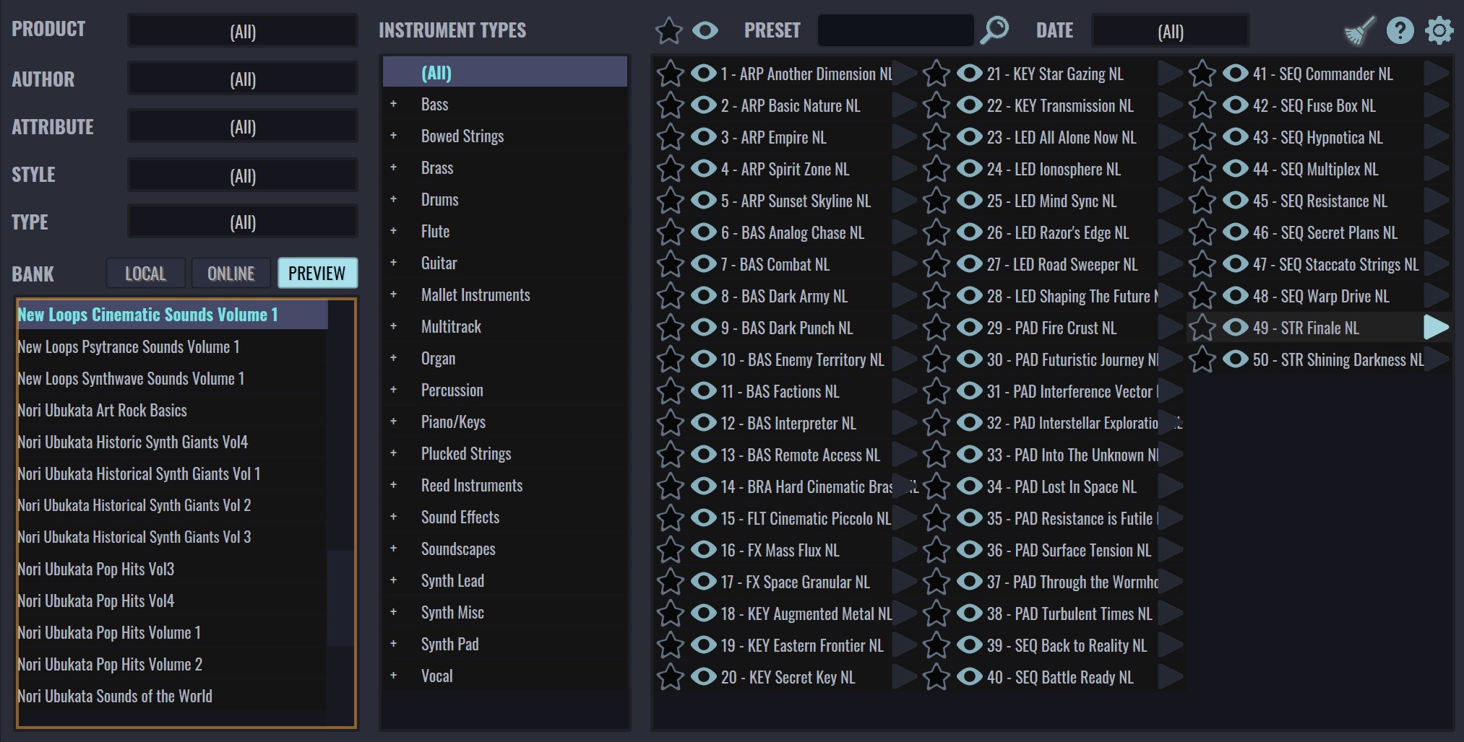1464x742 pixels.
Task: Expand the Synth Lead category
Action: click(x=394, y=581)
